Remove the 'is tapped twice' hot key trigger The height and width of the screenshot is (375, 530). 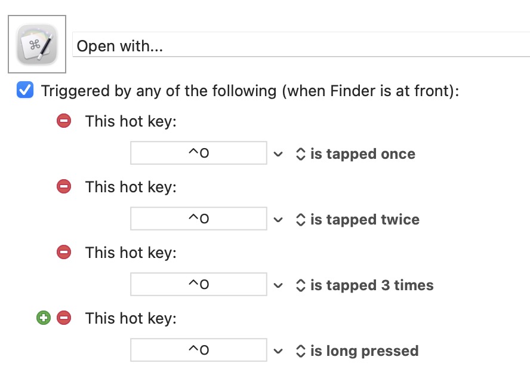point(64,187)
